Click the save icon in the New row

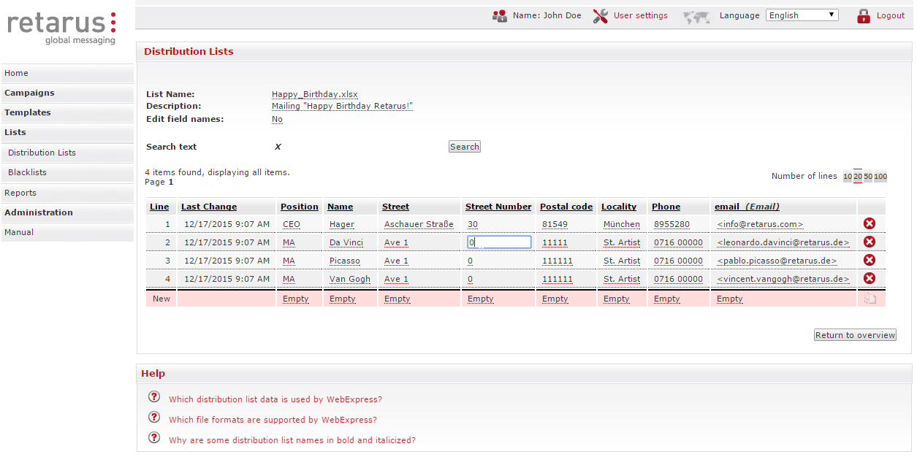coord(870,299)
